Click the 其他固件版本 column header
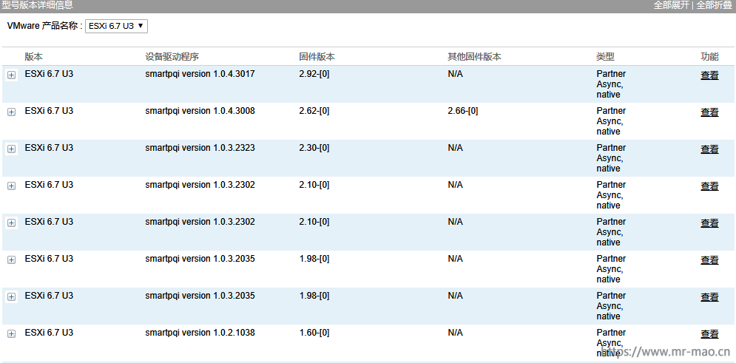The height and width of the screenshot is (363, 736). coord(475,57)
